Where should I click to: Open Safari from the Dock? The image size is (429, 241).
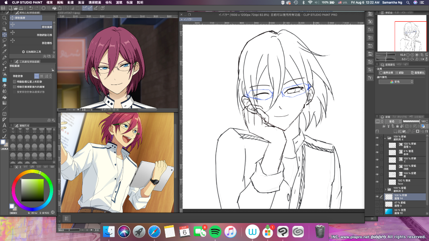(x=154, y=232)
